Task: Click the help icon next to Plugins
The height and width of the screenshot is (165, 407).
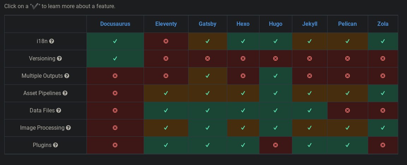Action: (x=55, y=145)
